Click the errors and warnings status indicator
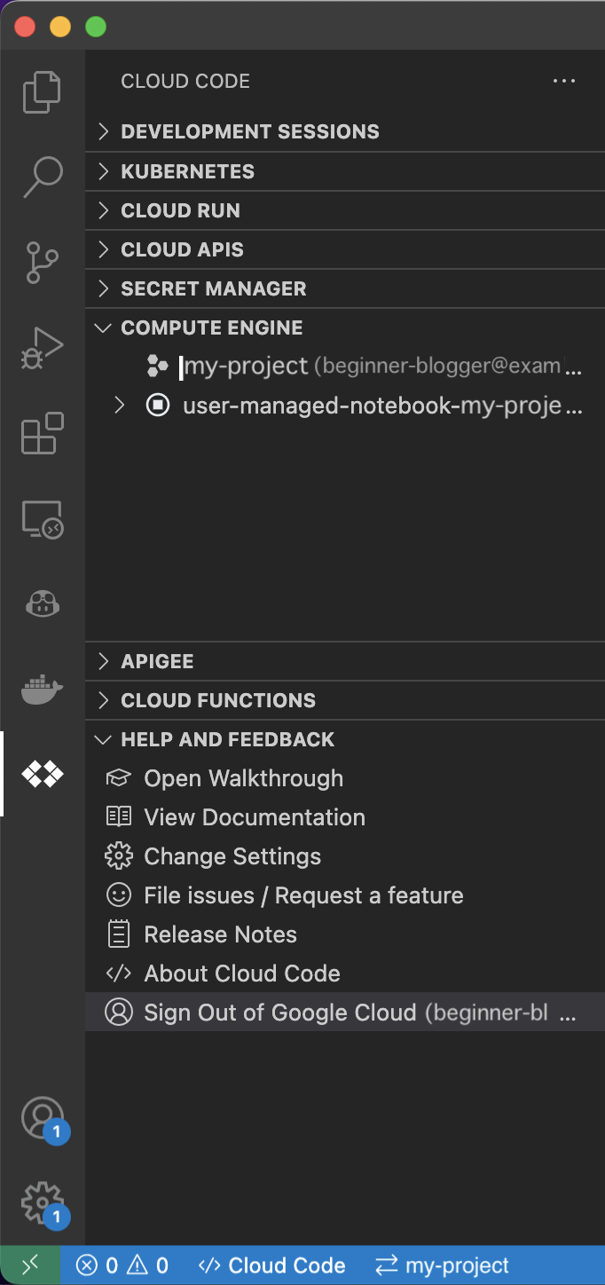The width and height of the screenshot is (605, 1285). [x=122, y=1265]
